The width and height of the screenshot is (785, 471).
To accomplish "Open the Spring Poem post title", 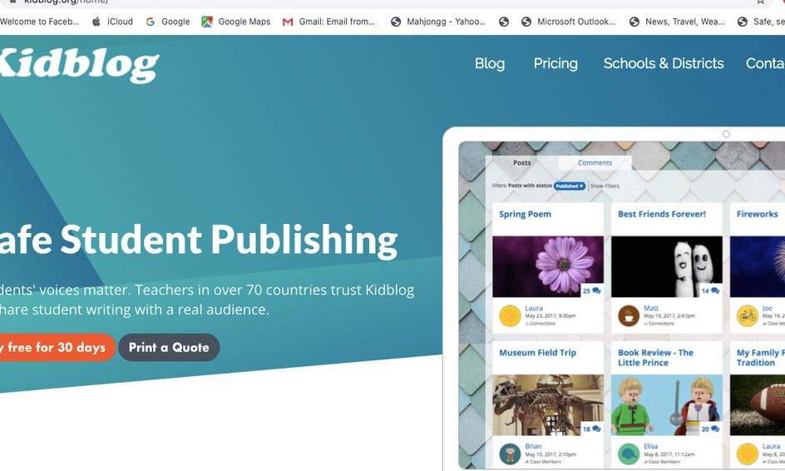I will [526, 214].
